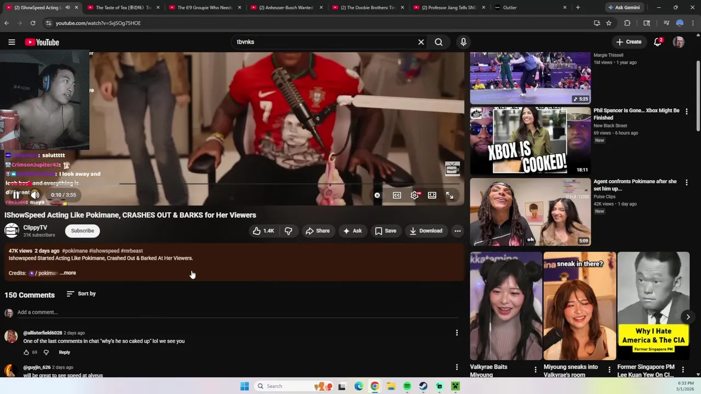Switch to The Doobie Brothers tab
The width and height of the screenshot is (701, 394).
368,8
